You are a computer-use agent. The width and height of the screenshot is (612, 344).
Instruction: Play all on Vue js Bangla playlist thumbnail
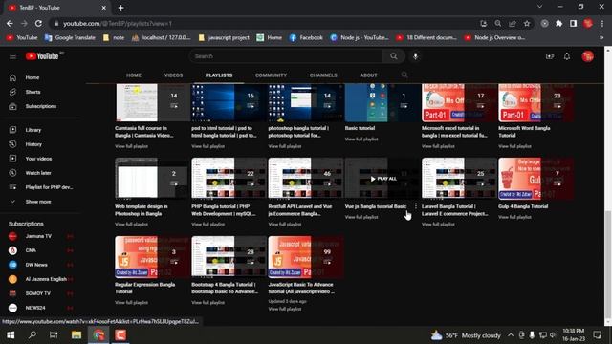point(382,179)
